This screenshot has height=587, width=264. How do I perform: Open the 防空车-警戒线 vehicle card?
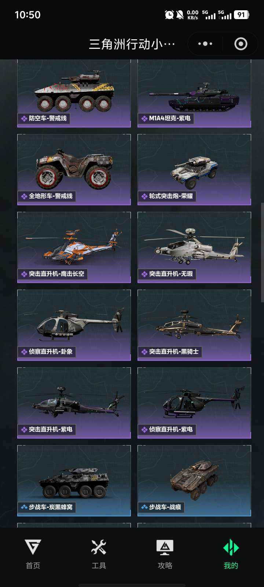click(x=74, y=94)
